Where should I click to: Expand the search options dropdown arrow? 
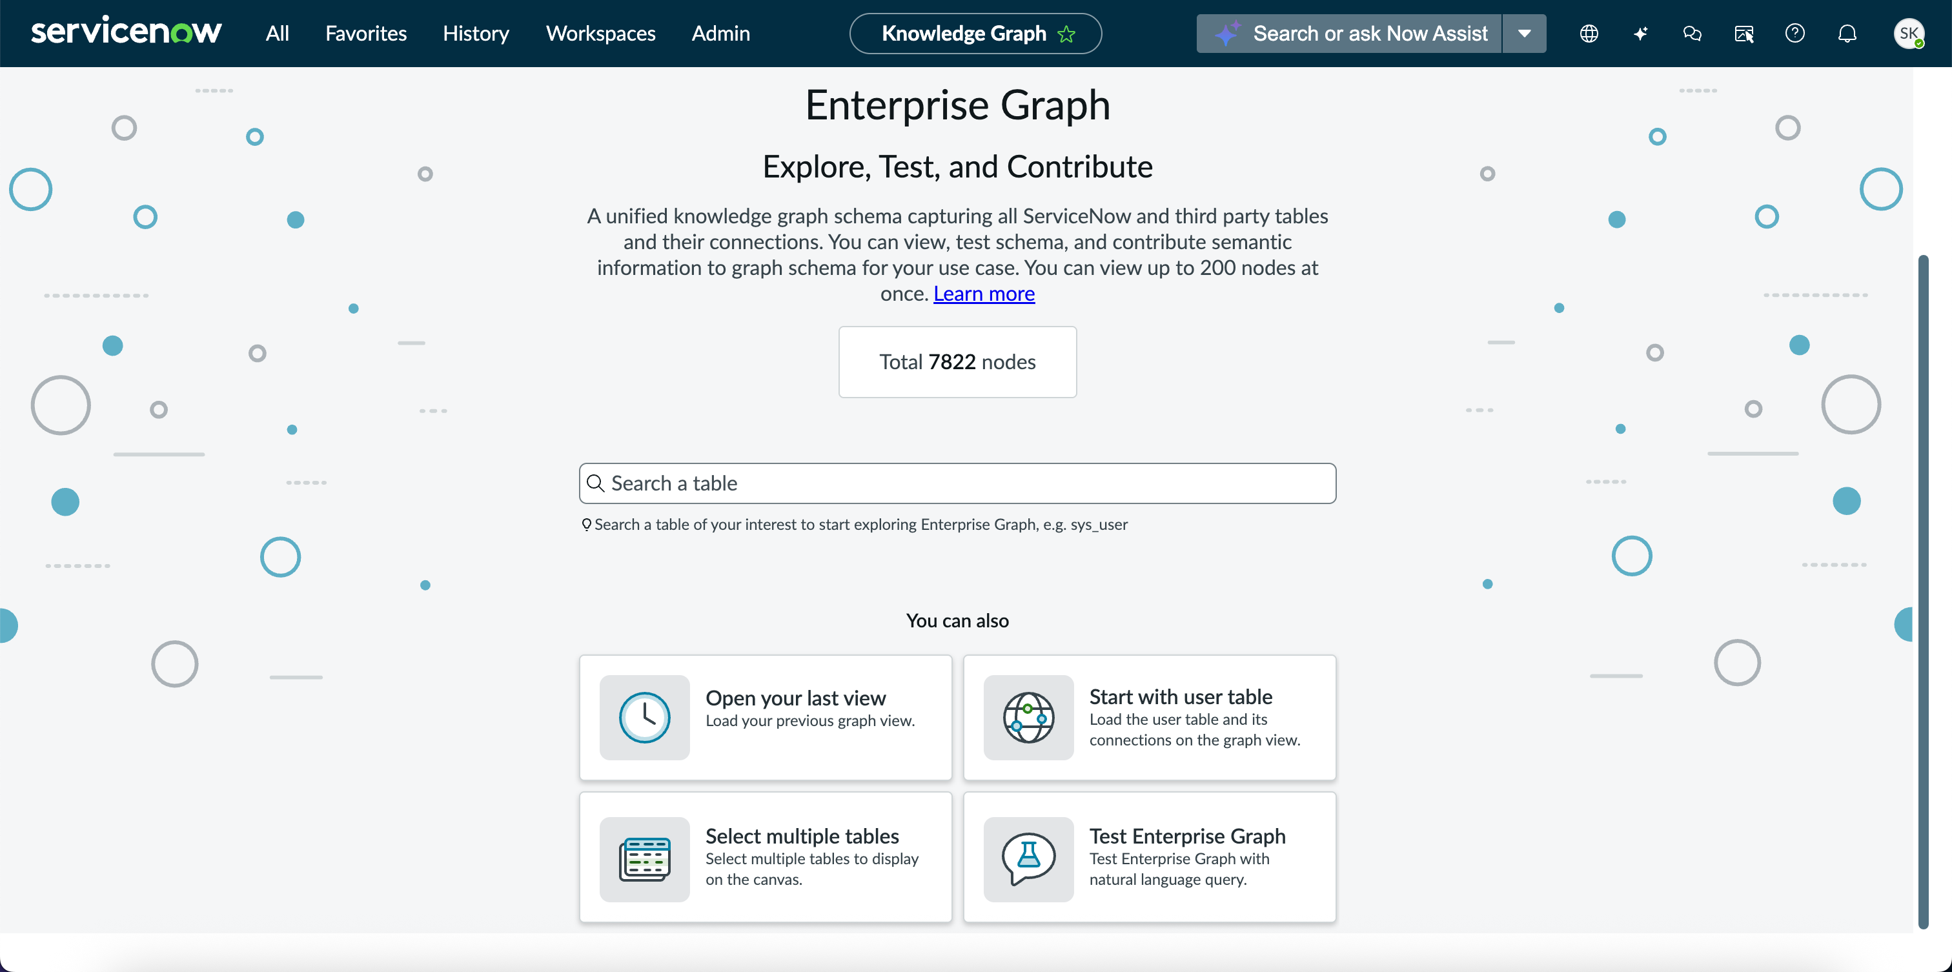pyautogui.click(x=1525, y=34)
